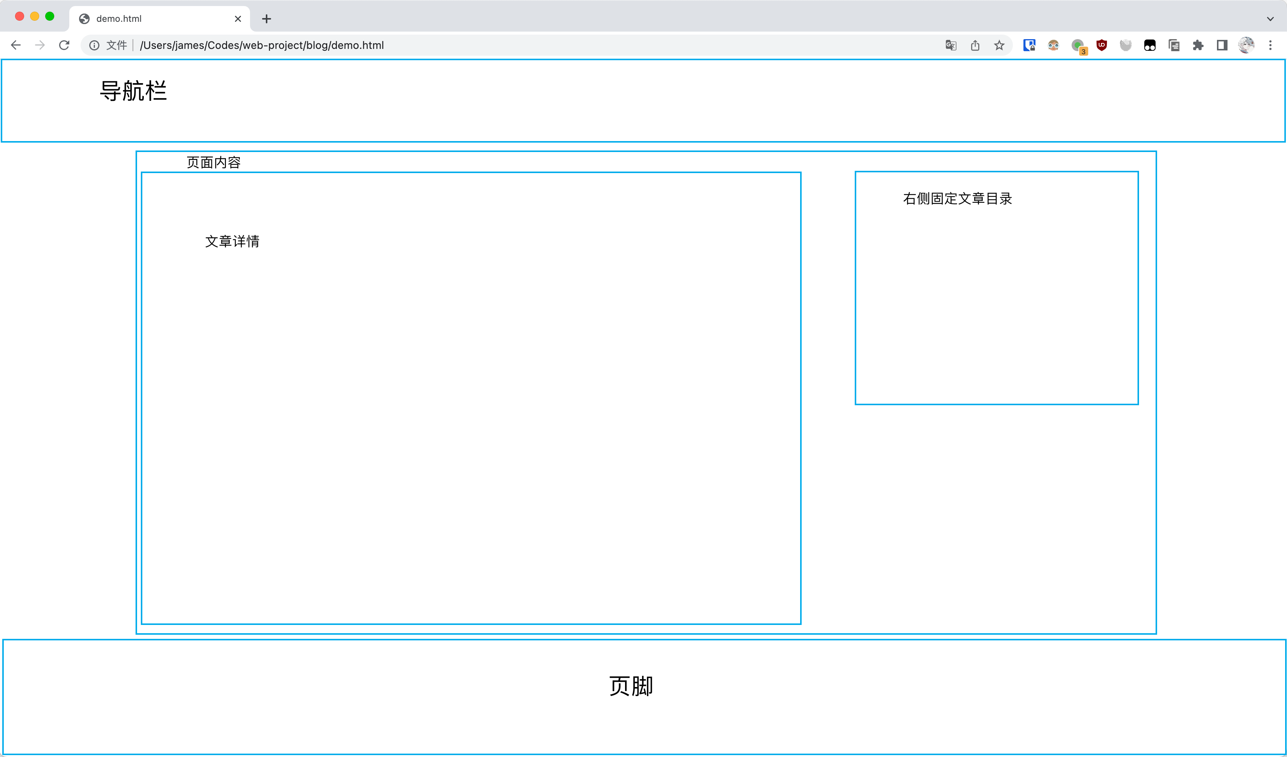This screenshot has height=757, width=1287.
Task: Open the Bitwarden-style blue shield lock extension
Action: pos(1029,46)
